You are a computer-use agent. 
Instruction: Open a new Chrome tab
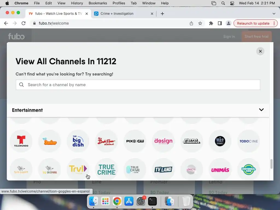click(162, 14)
